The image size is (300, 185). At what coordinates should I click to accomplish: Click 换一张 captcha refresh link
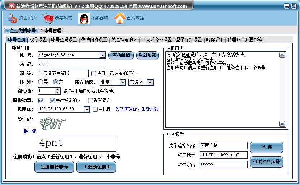[30, 131]
